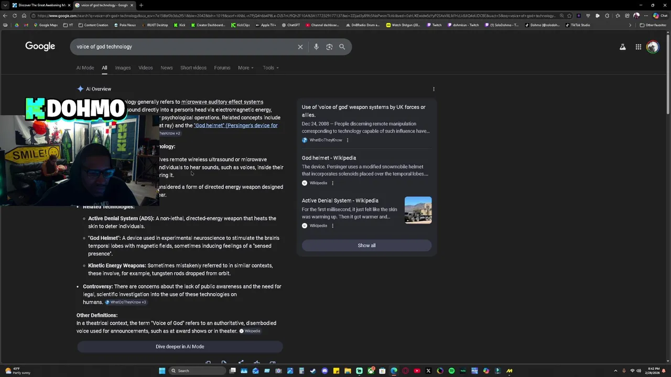Show hidden system tray icons

[x=615, y=371]
